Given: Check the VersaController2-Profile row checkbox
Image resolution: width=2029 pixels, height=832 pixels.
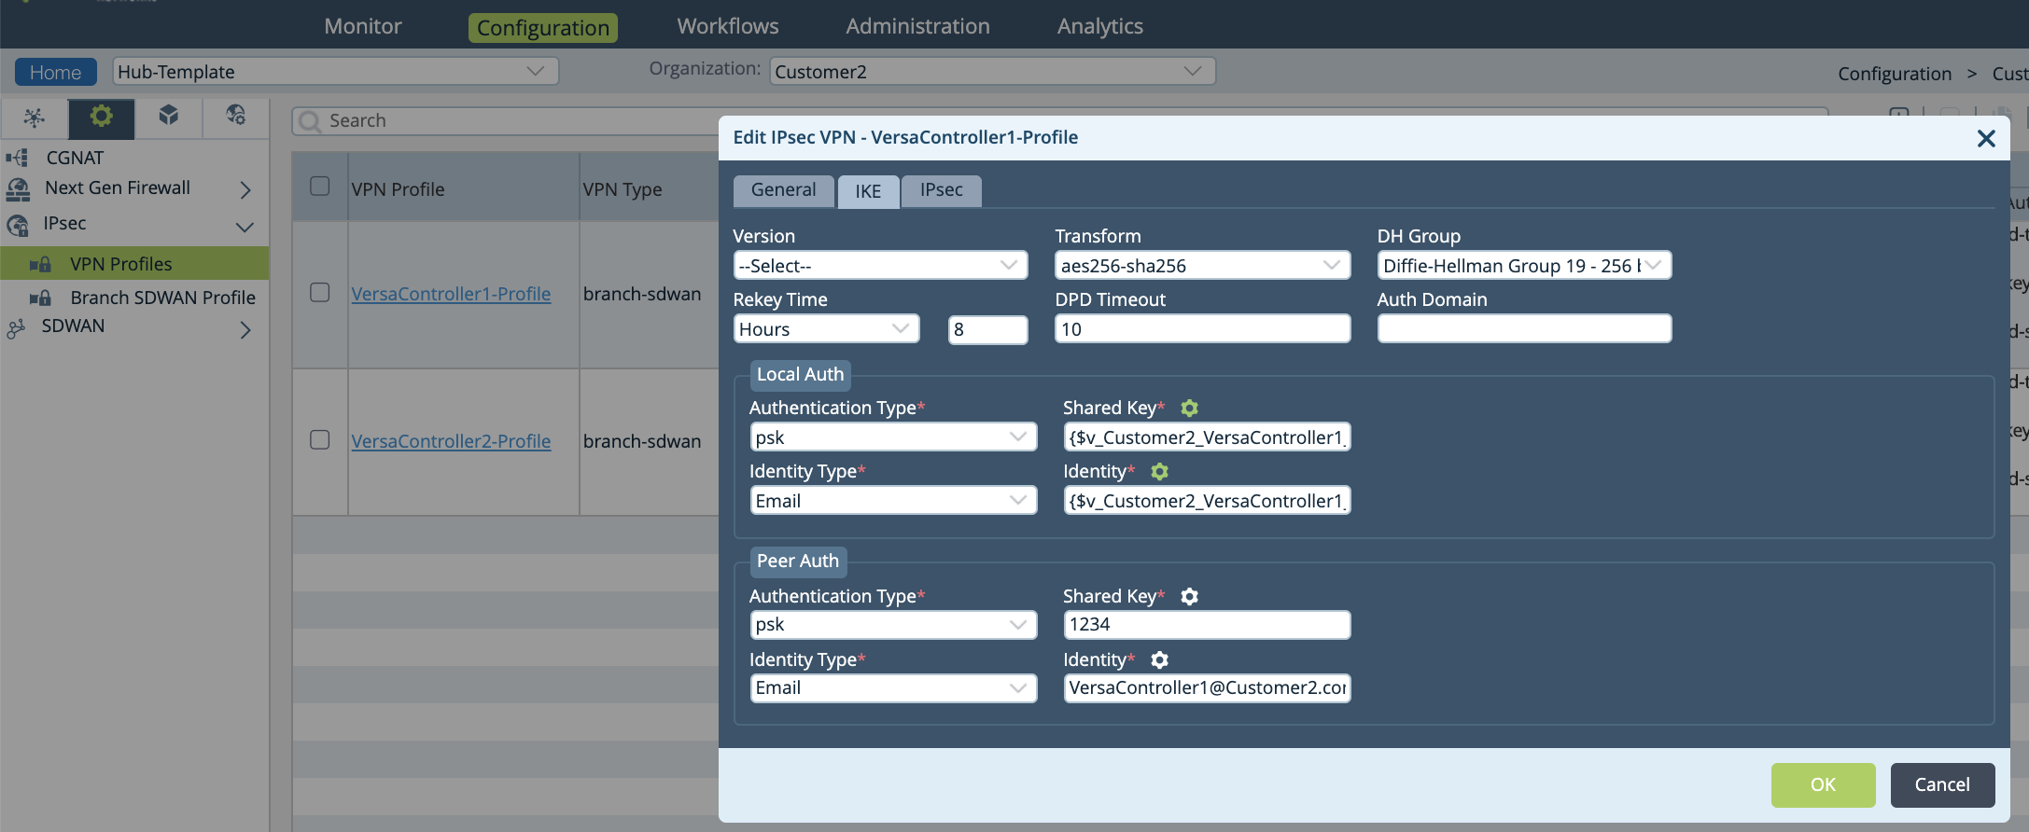Looking at the screenshot, I should (x=319, y=439).
